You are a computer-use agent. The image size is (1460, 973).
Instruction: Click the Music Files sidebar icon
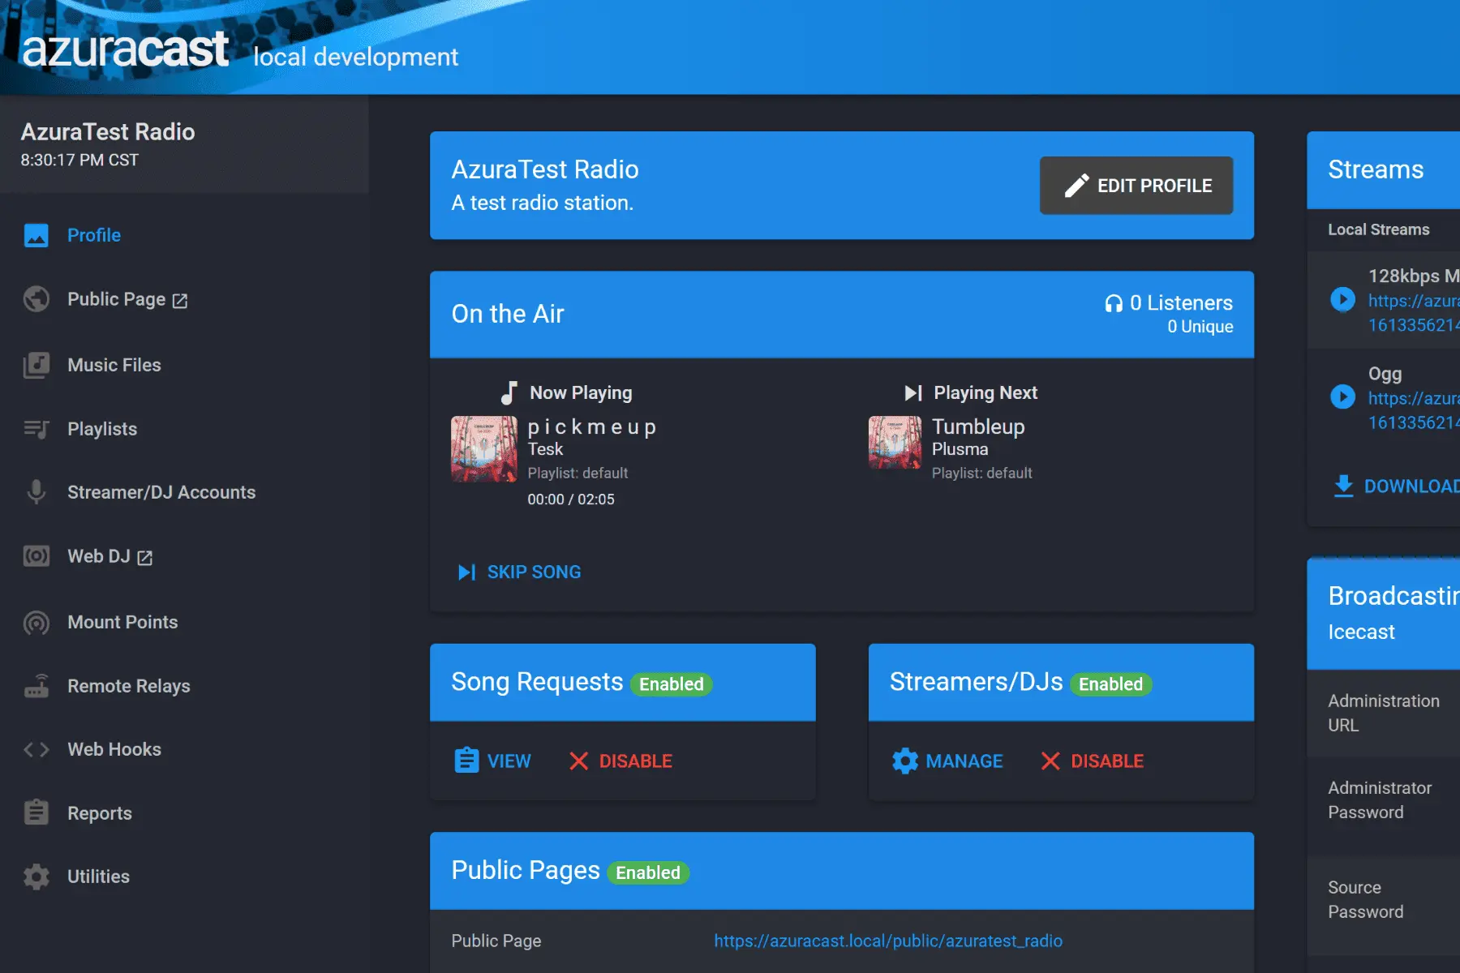(x=36, y=366)
